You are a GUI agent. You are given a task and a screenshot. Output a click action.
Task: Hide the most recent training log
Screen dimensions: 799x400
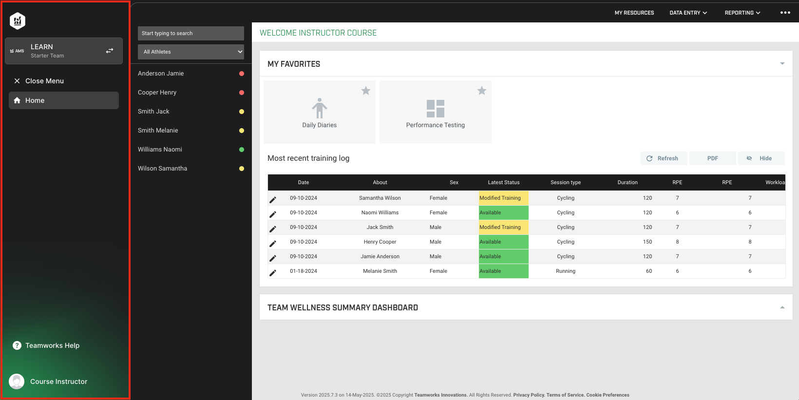[761, 158]
